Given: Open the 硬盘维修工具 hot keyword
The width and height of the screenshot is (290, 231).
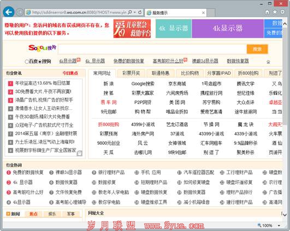Looking at the screenshot, I should point(154,202).
